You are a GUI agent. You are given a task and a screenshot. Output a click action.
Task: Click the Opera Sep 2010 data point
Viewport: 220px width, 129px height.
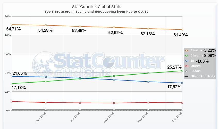pyautogui.click(x=148, y=103)
